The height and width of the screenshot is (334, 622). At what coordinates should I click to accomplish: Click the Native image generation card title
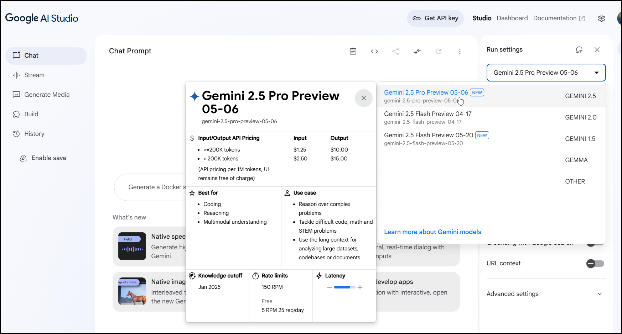(168, 282)
